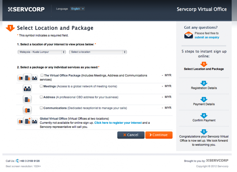Click the people icon in Global Virtual Office row
237x172 pixels.
pyautogui.click(x=35, y=121)
